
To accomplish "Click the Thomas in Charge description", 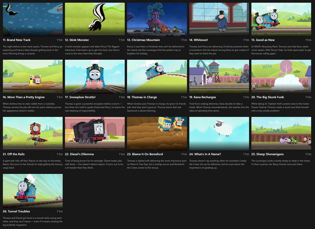I will (156, 107).
